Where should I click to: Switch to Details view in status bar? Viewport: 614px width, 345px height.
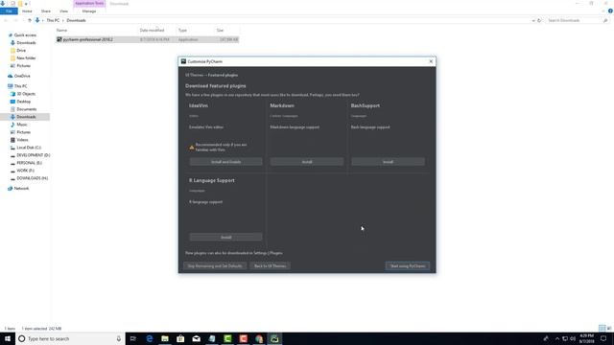[602, 328]
